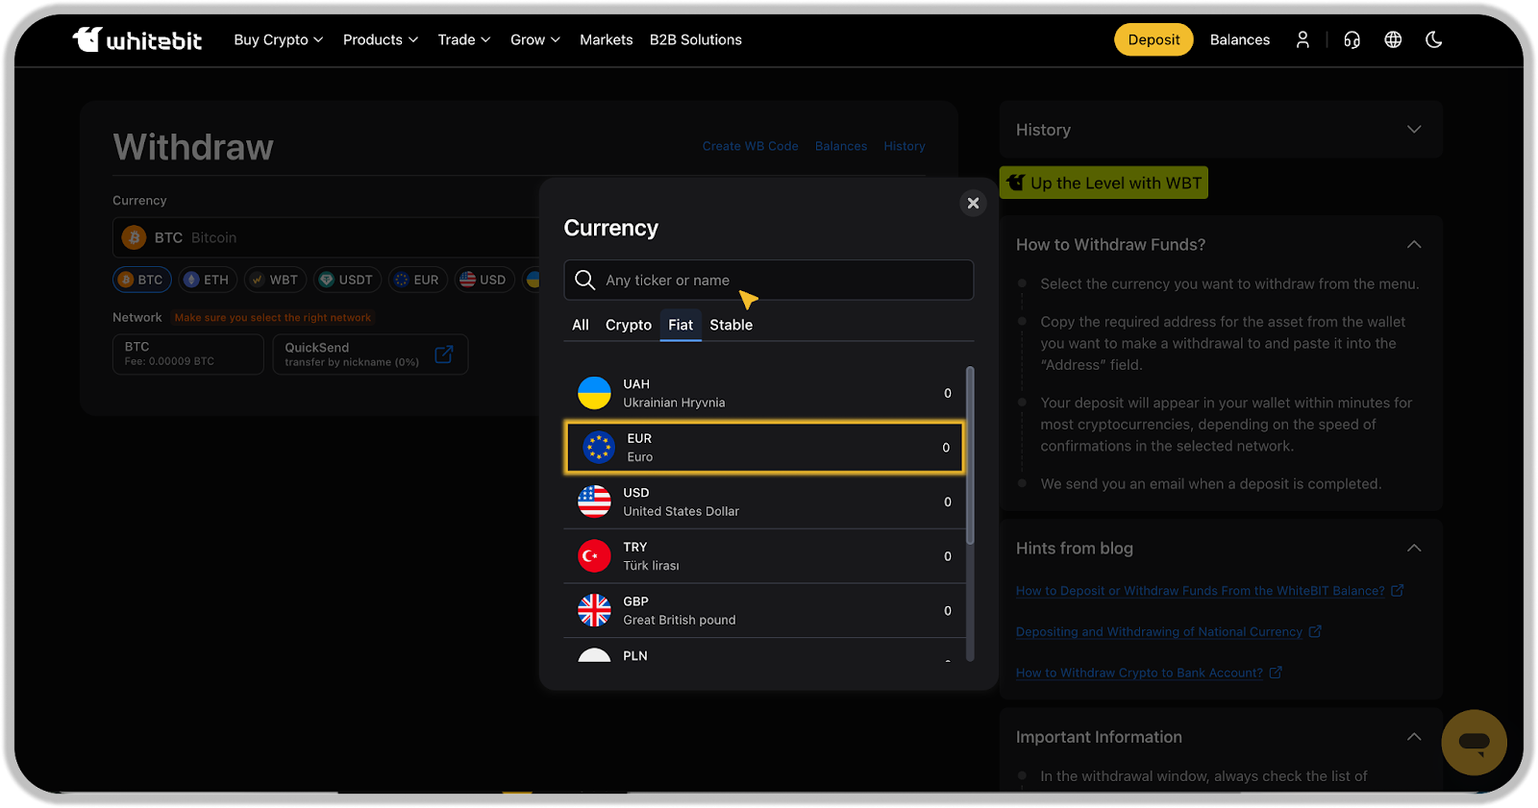The image size is (1538, 808).
Task: Open the user profile icon
Action: 1302,39
